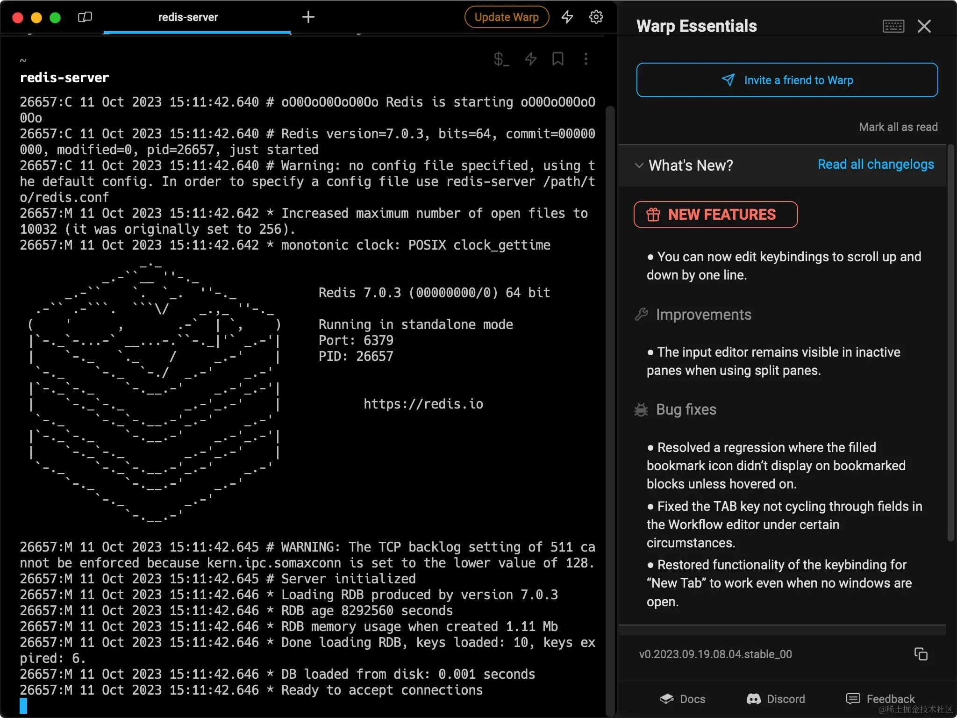Click the block's lightning bolt icon

pyautogui.click(x=530, y=59)
